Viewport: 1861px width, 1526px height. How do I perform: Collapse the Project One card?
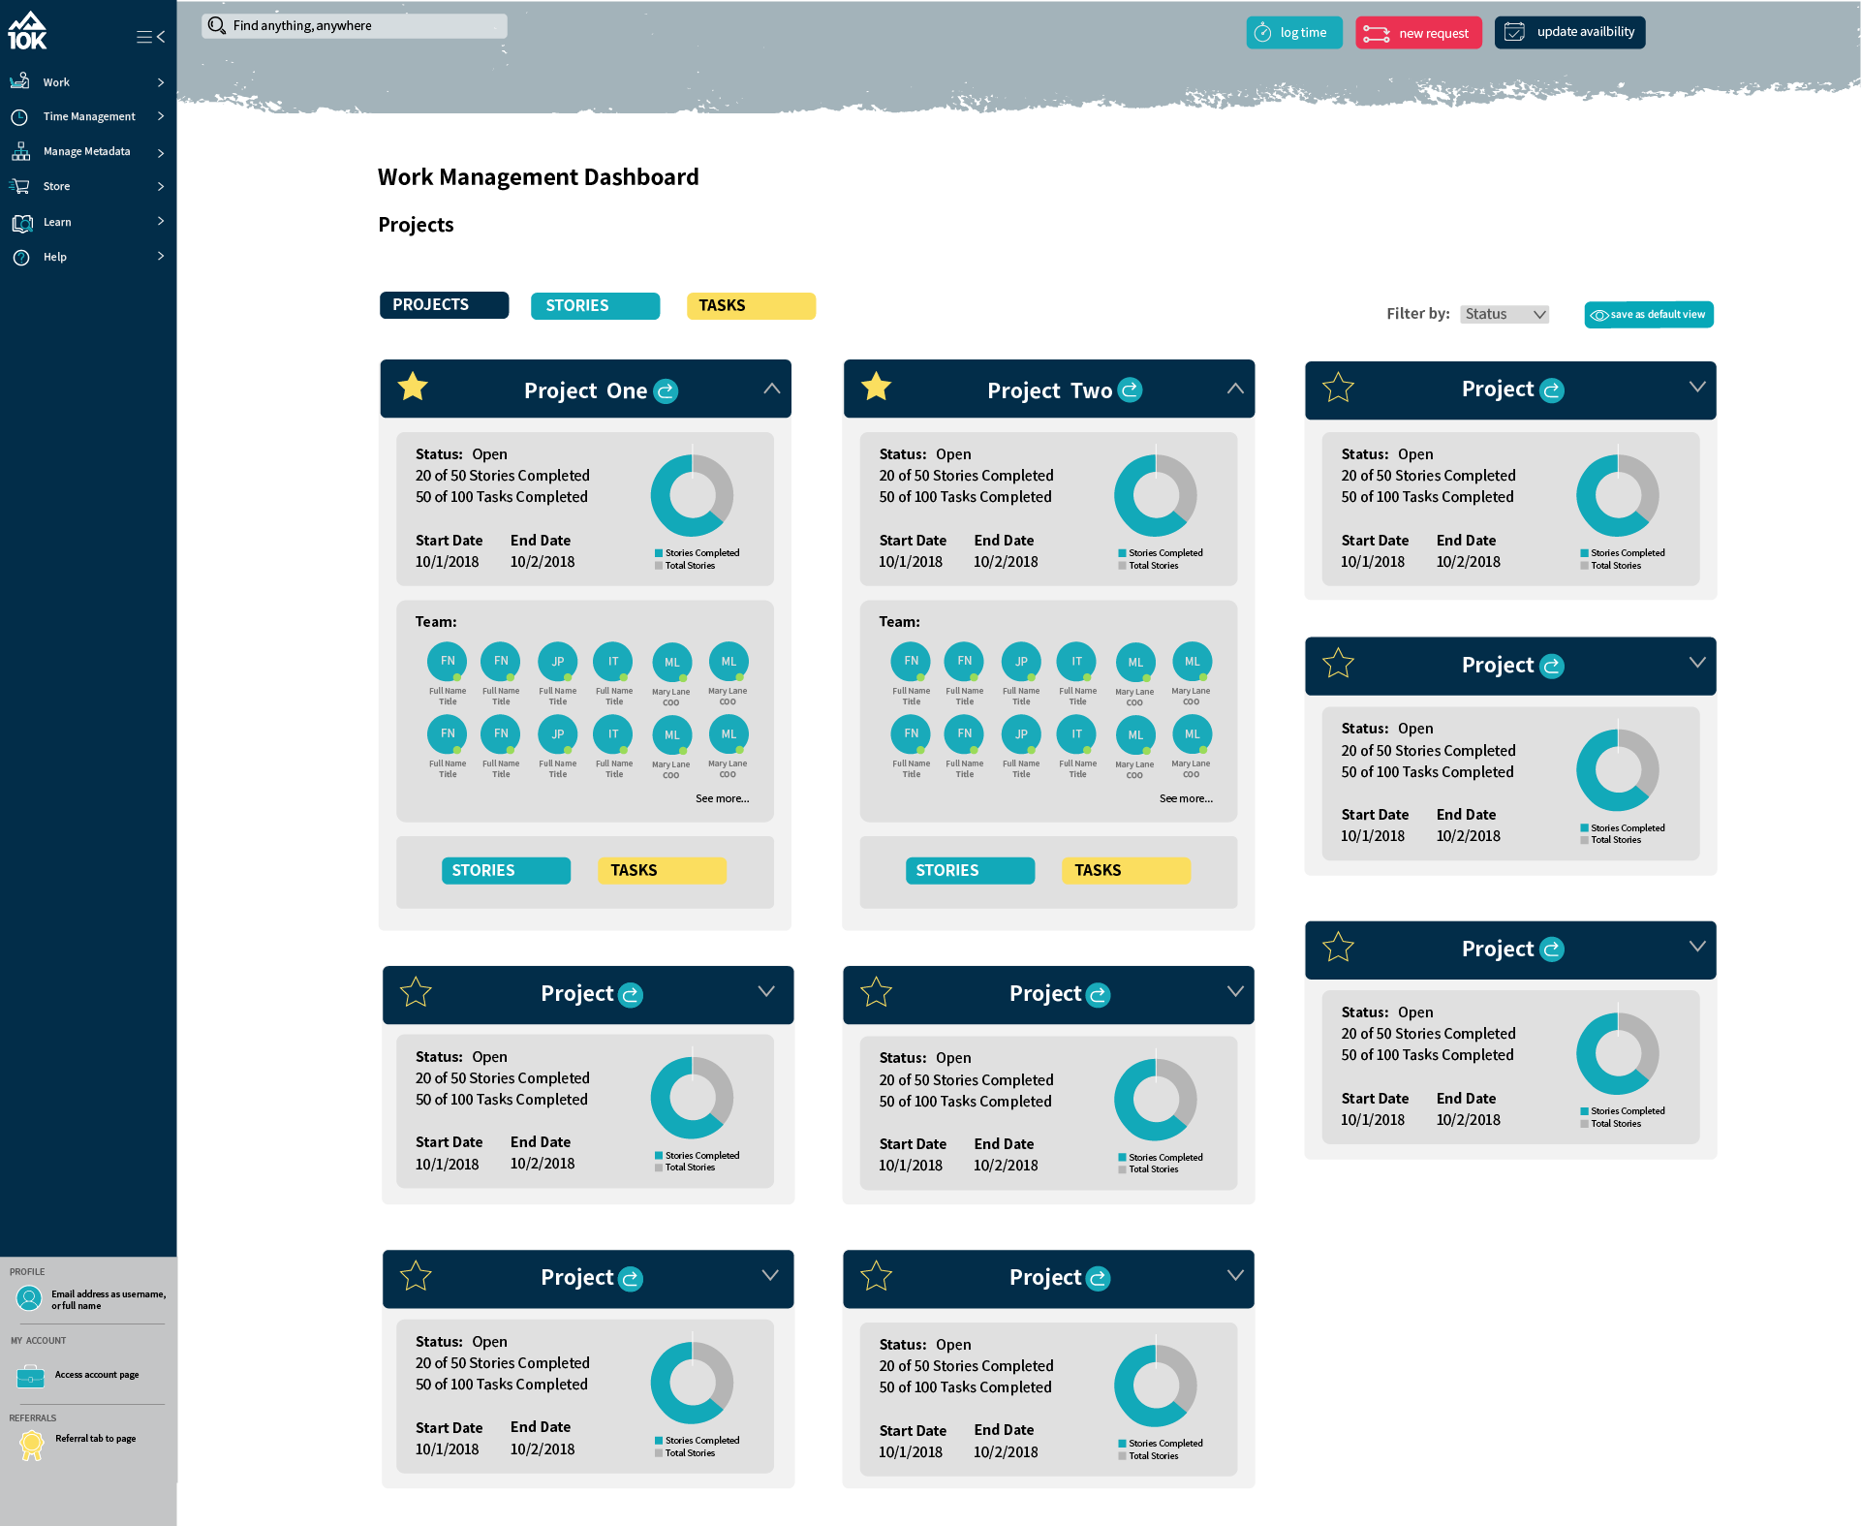[x=772, y=388]
